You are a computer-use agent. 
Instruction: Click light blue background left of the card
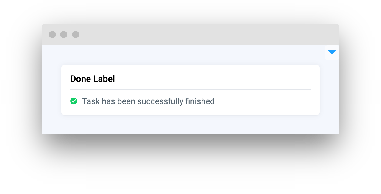point(51,89)
